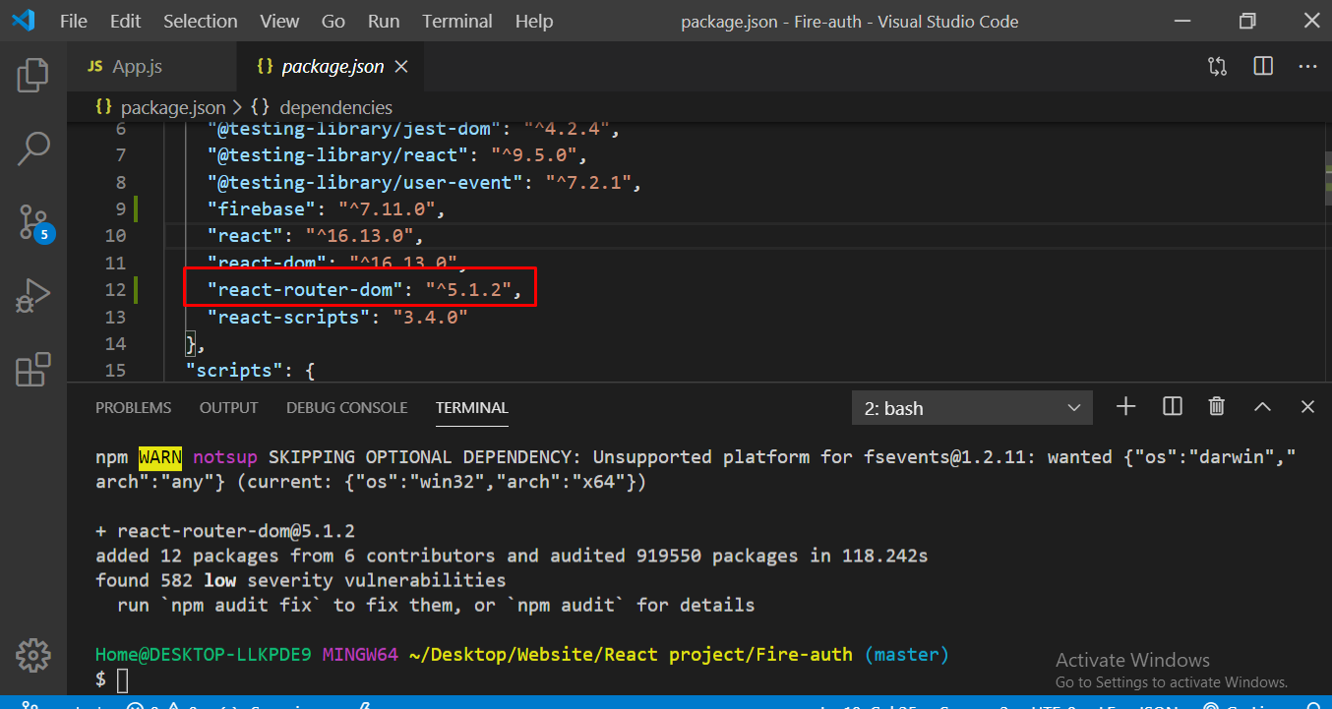The height and width of the screenshot is (709, 1332).
Task: Open editor More Actions ellipsis menu
Action: pos(1307,66)
